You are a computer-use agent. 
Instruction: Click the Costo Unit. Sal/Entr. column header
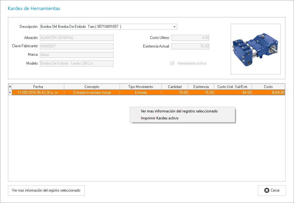(233, 87)
